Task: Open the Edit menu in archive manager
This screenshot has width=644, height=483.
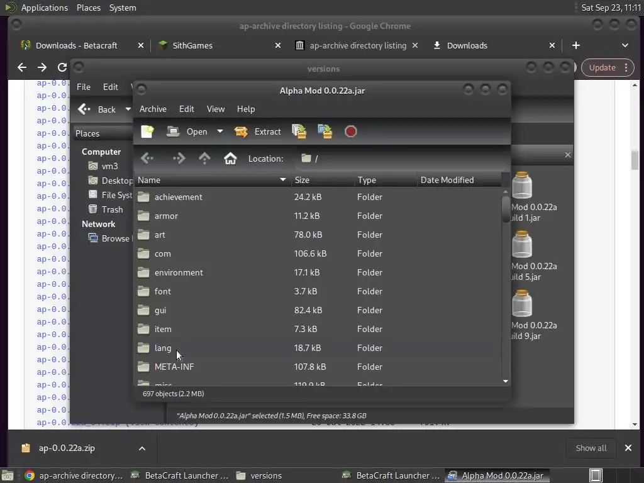Action: (186, 109)
